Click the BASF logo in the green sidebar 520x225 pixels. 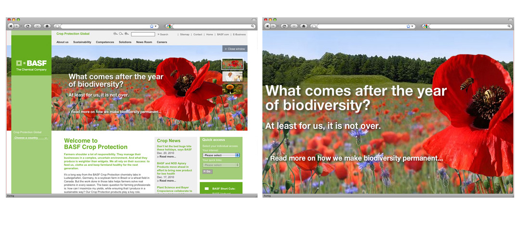tap(31, 65)
